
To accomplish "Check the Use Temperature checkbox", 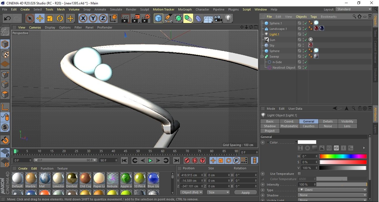I will tap(299, 174).
